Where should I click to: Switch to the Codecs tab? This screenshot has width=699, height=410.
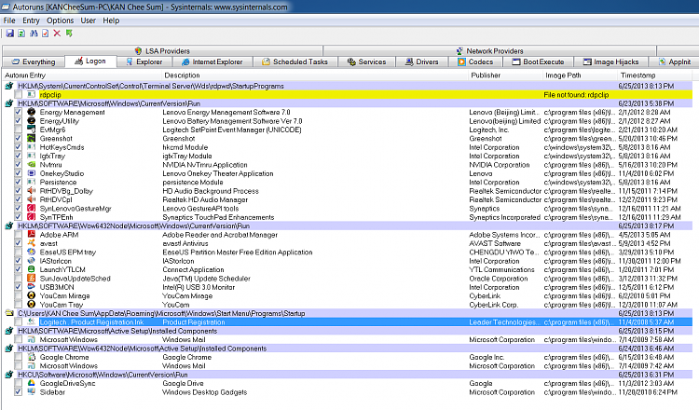click(475, 61)
